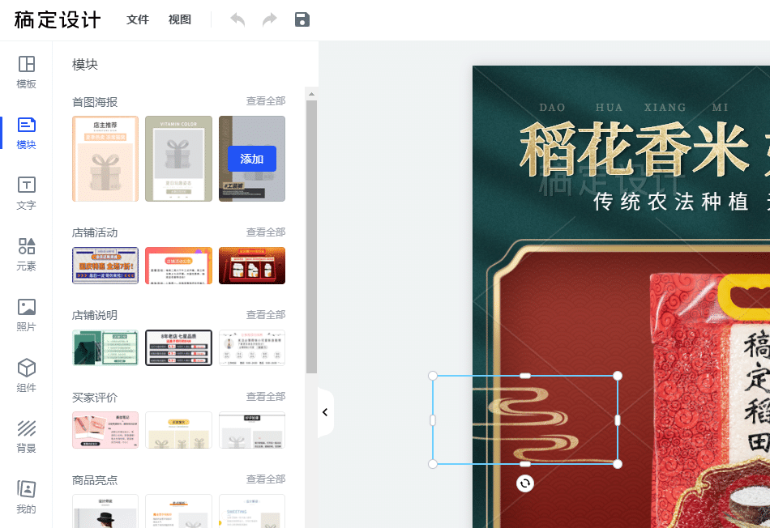Click the selected gold cloud swirl element
This screenshot has width=770, height=528.
525,420
